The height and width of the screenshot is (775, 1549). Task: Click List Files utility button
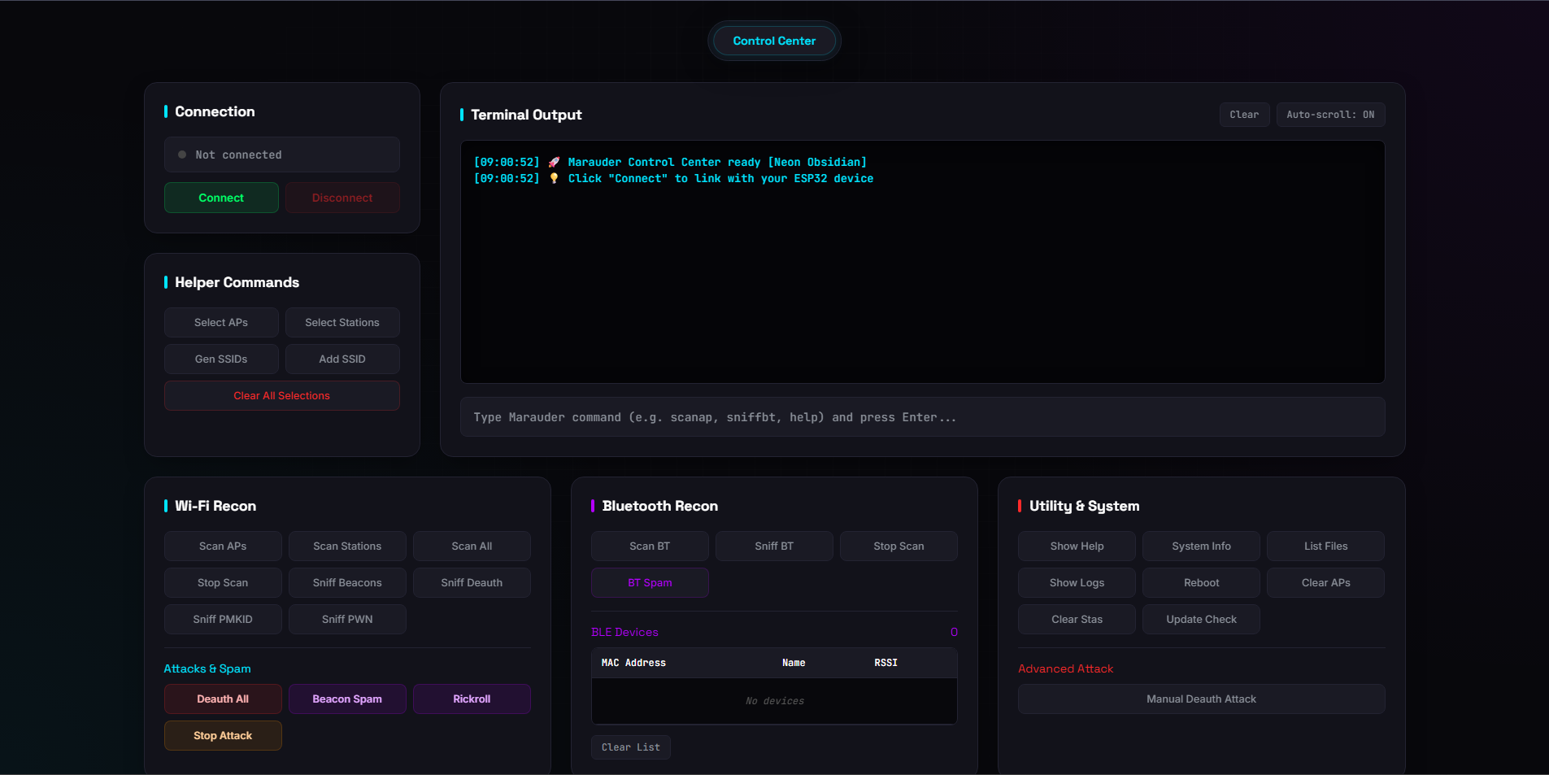click(1325, 546)
